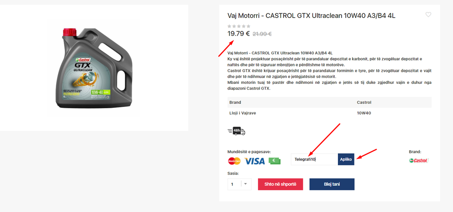Open the Castrol brand logo link
The image size is (453, 212).
tap(419, 160)
